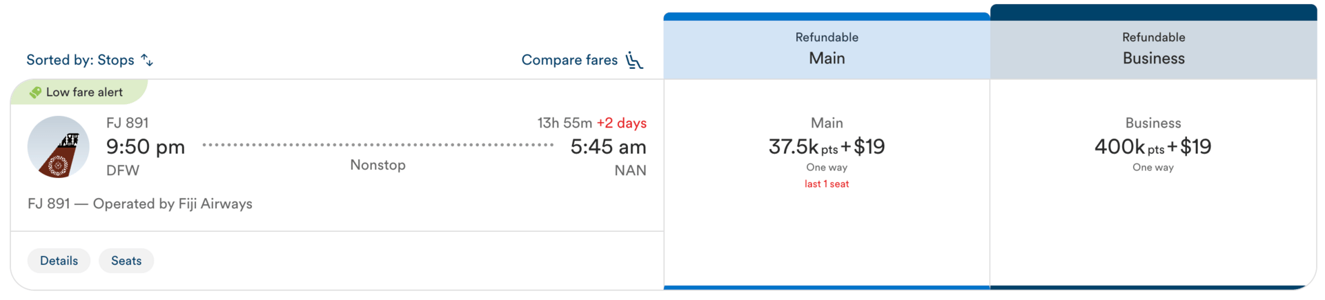This screenshot has width=1325, height=300.
Task: Click the sort arrows icon beside Stops
Action: tap(147, 60)
